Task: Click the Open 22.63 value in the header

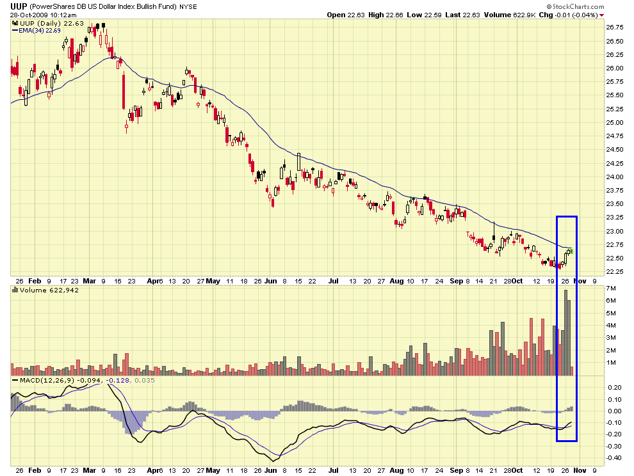Action: tap(346, 15)
